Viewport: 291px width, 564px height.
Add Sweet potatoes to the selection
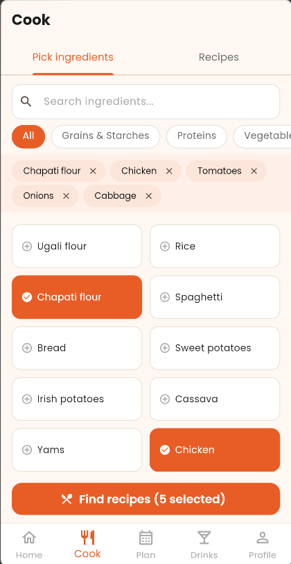coord(215,348)
